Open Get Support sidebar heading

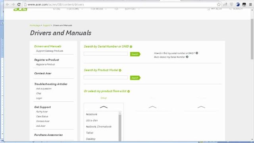(x=42, y=107)
